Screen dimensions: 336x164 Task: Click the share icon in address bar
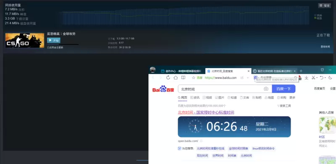pos(242,78)
